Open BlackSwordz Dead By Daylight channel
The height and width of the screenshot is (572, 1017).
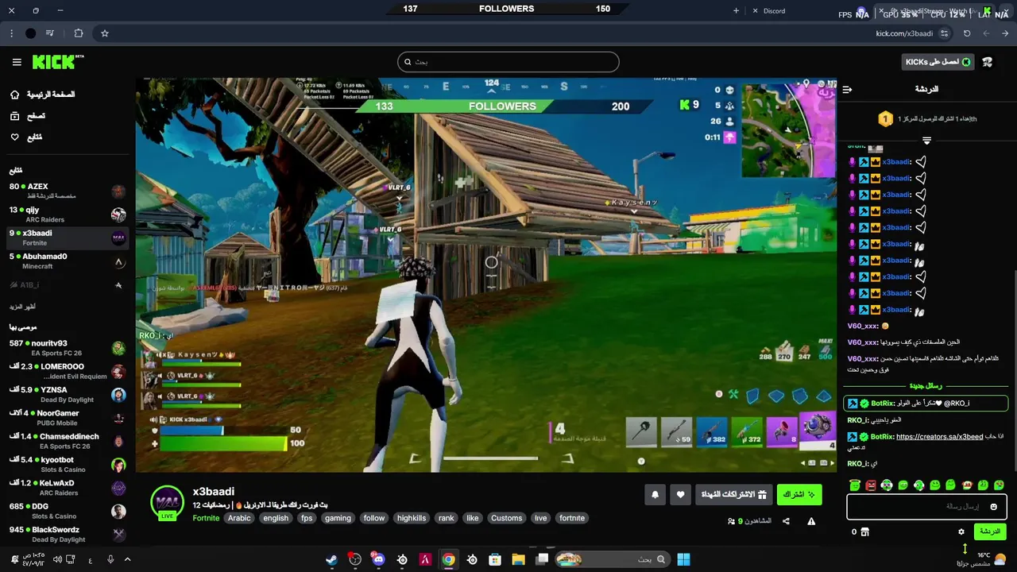67,534
